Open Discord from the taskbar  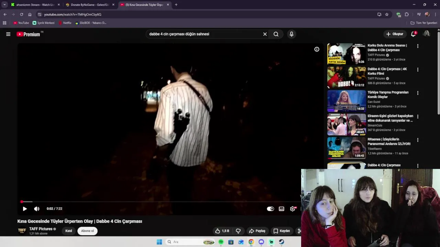[x=261, y=242]
